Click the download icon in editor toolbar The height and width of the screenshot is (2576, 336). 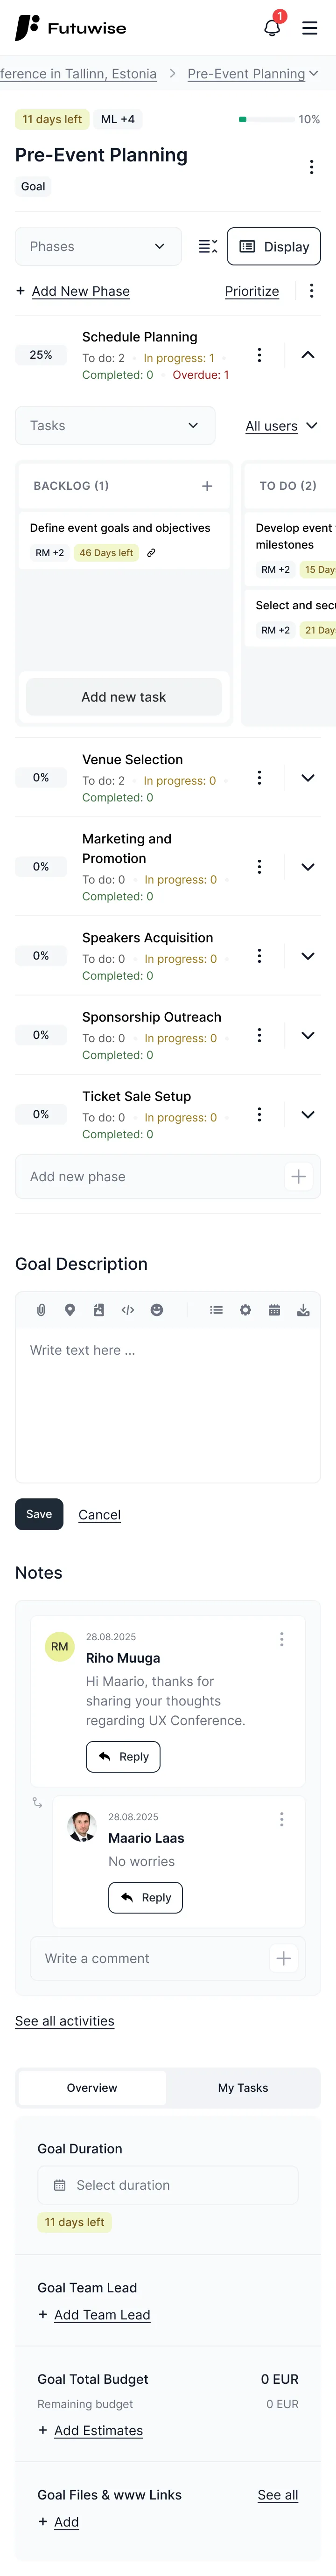303,1310
